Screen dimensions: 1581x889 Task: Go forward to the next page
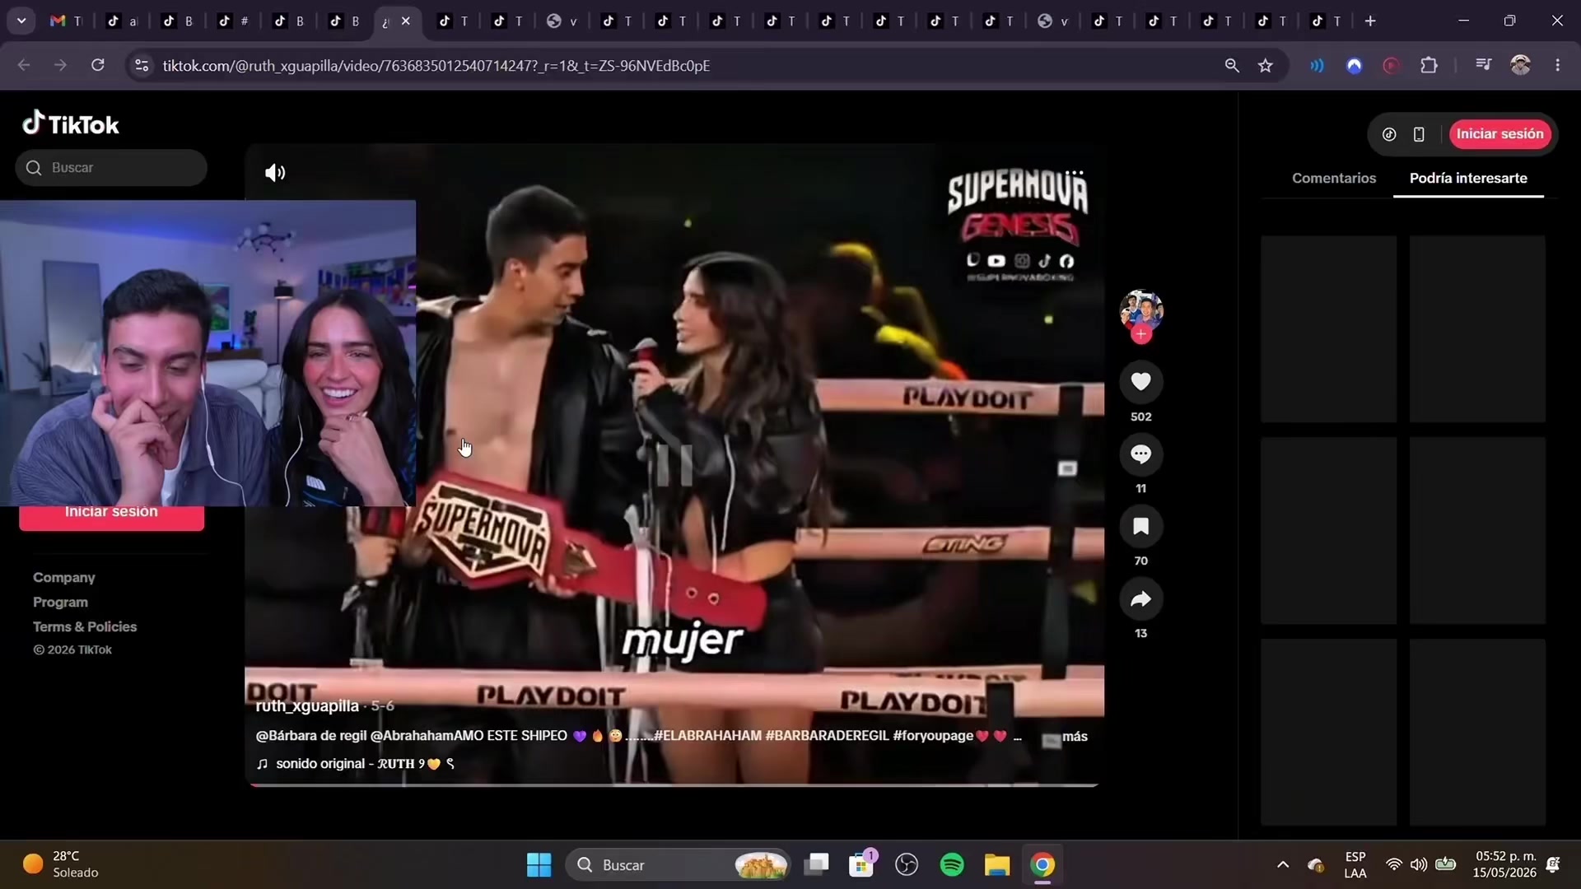[60, 66]
